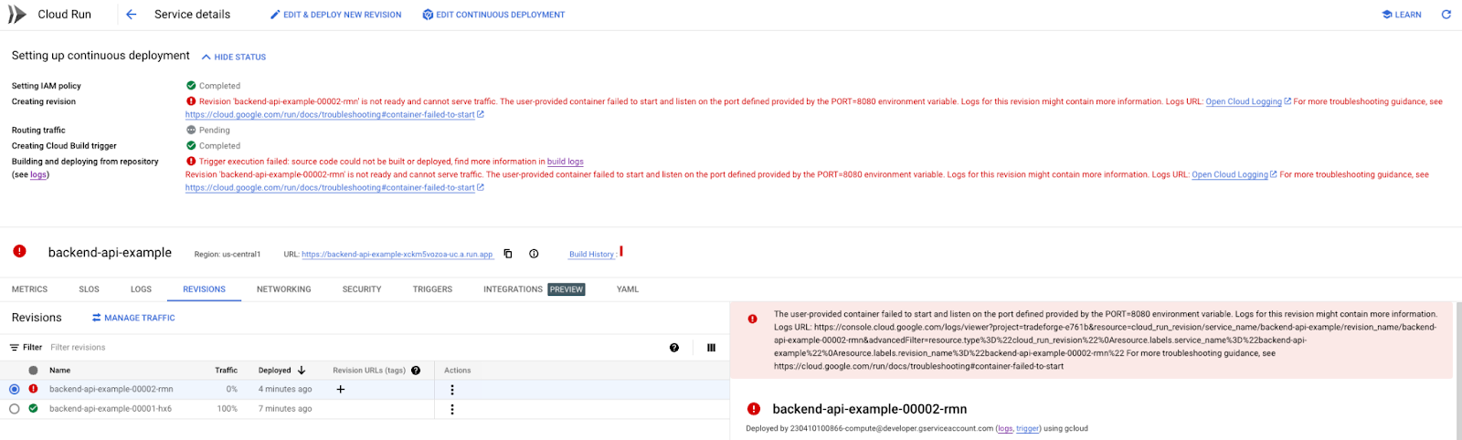This screenshot has width=1462, height=440.
Task: Click Region: us-central1 text
Action: point(228,255)
